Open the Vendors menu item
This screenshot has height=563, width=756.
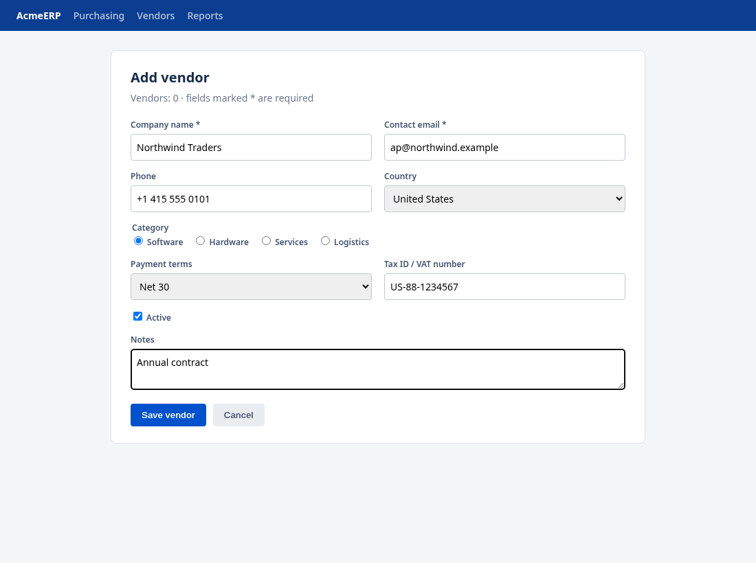[x=156, y=15]
